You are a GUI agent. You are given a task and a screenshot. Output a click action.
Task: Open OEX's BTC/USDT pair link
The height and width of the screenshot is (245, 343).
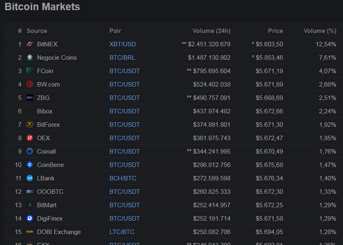click(x=125, y=138)
